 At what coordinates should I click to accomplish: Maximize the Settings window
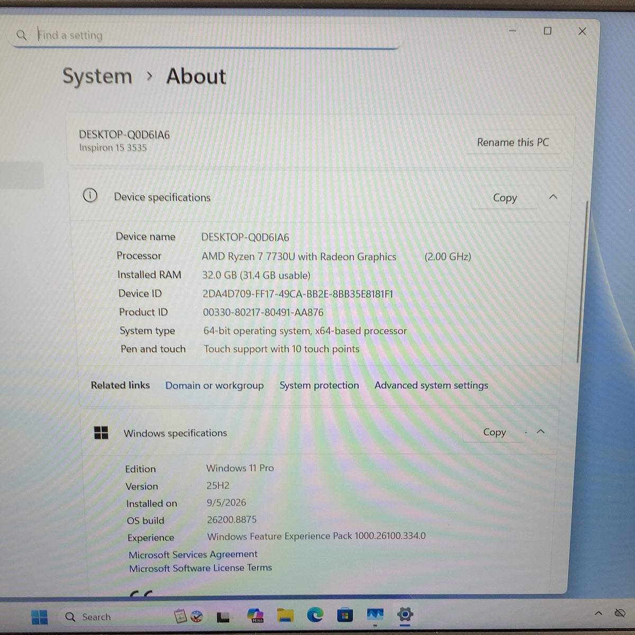tap(548, 31)
